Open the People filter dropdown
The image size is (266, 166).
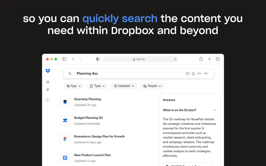point(152,86)
